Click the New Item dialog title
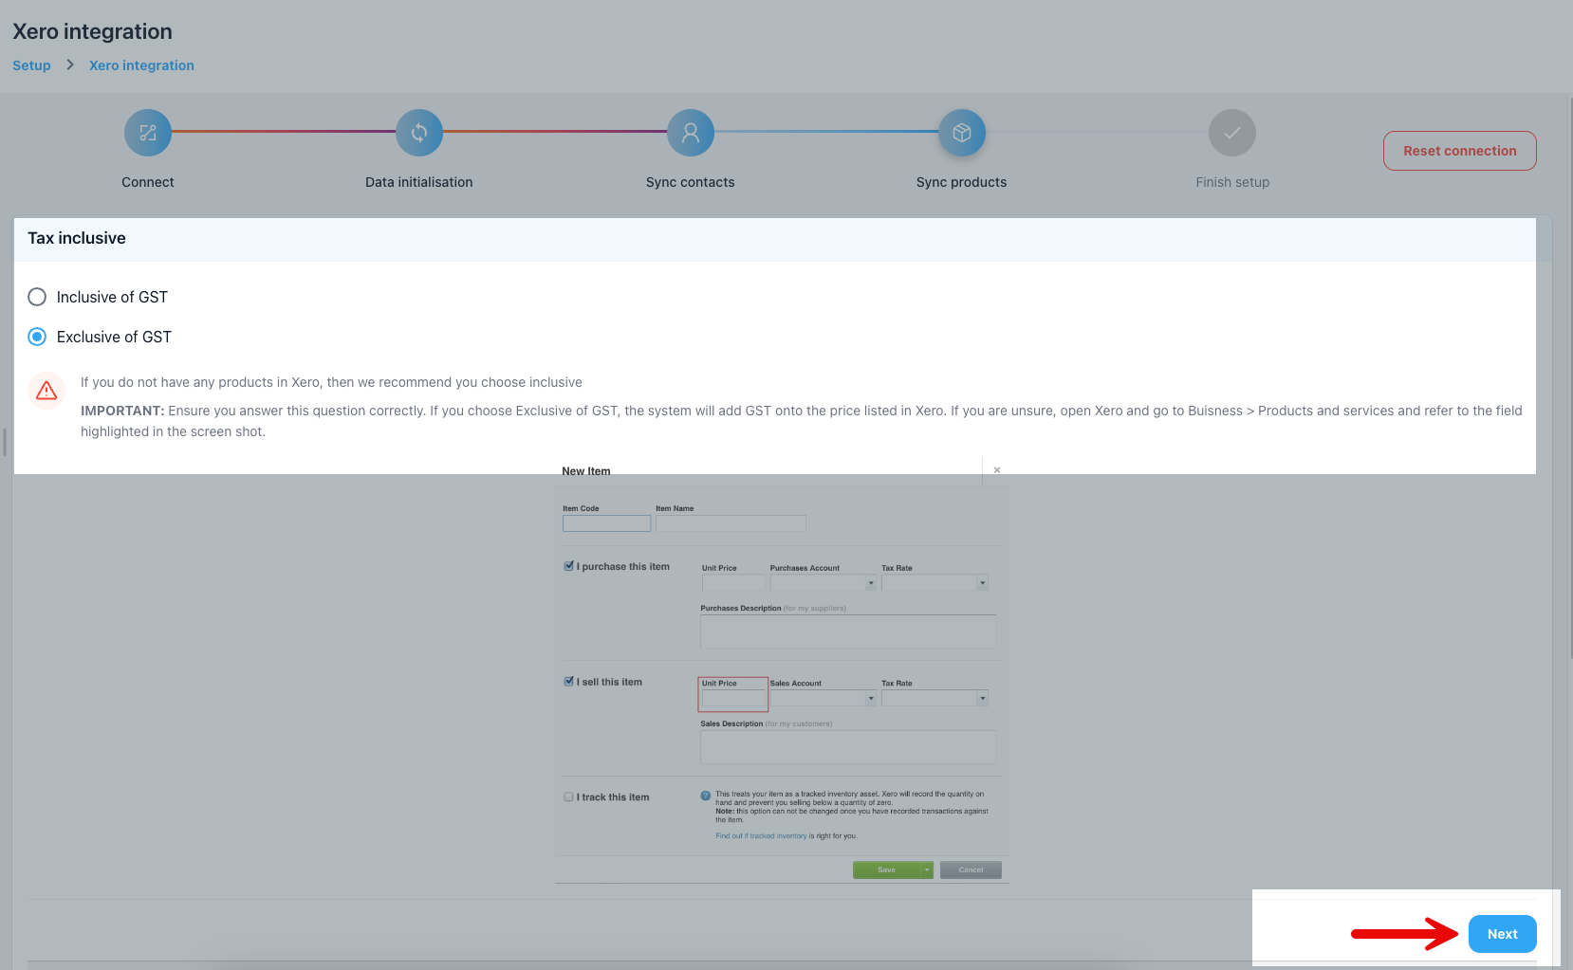The image size is (1573, 970). [586, 471]
